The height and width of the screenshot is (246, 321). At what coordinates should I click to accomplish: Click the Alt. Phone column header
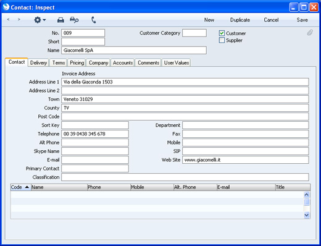click(195, 187)
